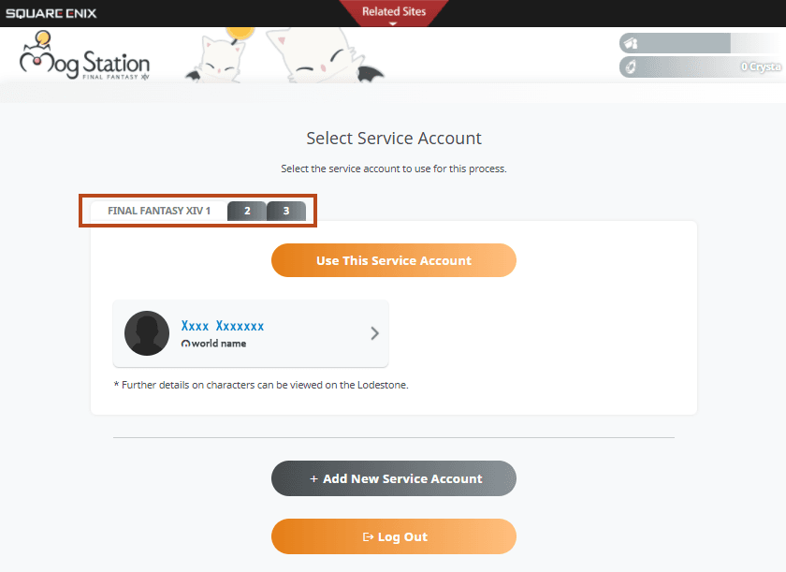
Task: Switch to service account tab 3
Action: (x=286, y=212)
